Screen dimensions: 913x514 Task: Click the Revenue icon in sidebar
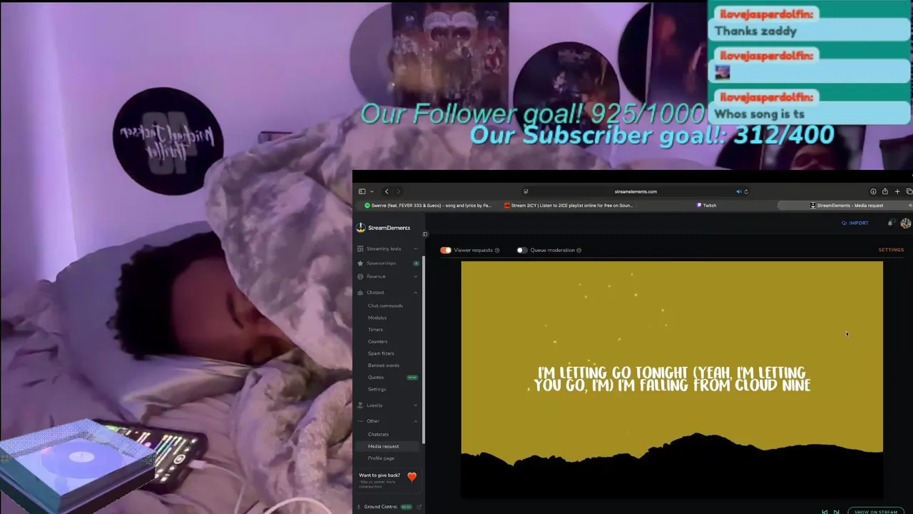pos(360,276)
